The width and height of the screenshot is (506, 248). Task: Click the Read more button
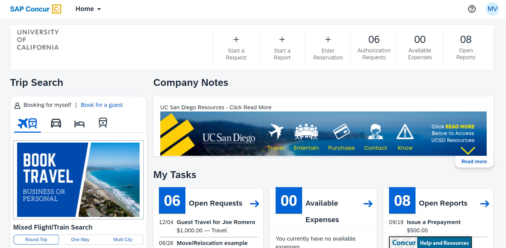pos(474,162)
